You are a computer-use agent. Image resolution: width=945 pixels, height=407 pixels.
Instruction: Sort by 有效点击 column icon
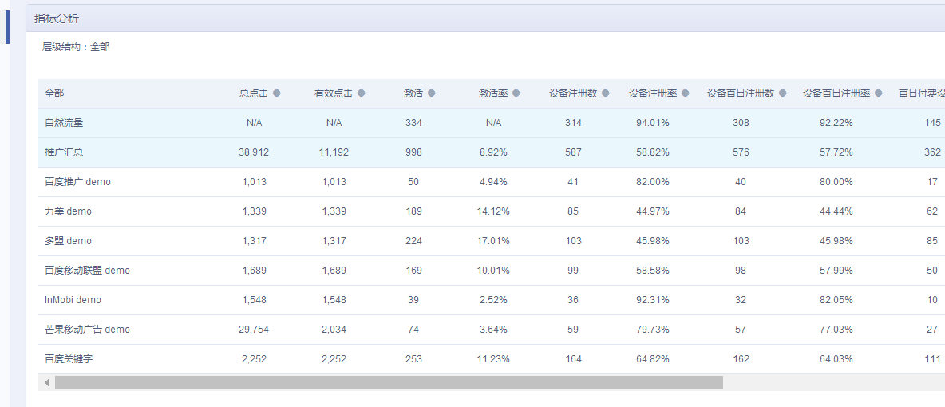(x=361, y=93)
